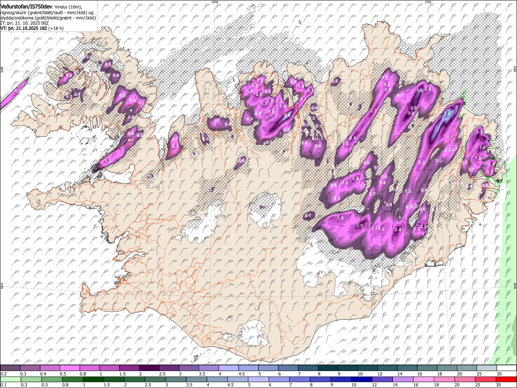The height and width of the screenshot is (388, 517).
Task: Select the deep navy blue swatch in the lower legend
Action: tap(361, 379)
